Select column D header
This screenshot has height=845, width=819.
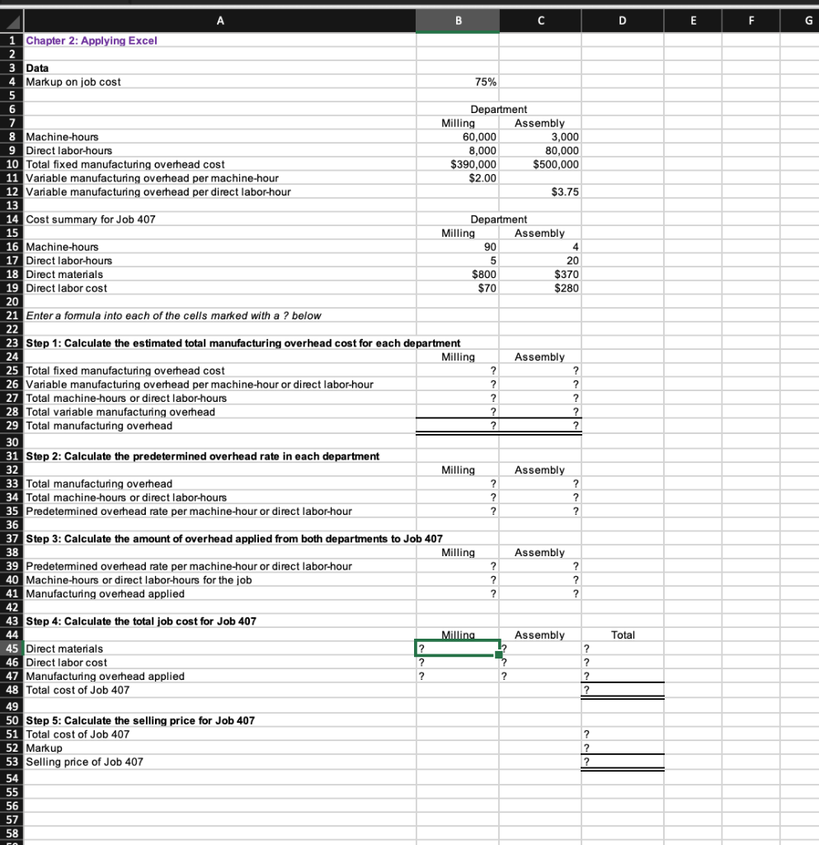point(623,21)
